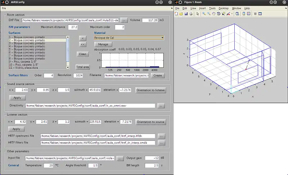288x175 pixels.
Task: Print the figure with the printer icon
Action: [191, 14]
